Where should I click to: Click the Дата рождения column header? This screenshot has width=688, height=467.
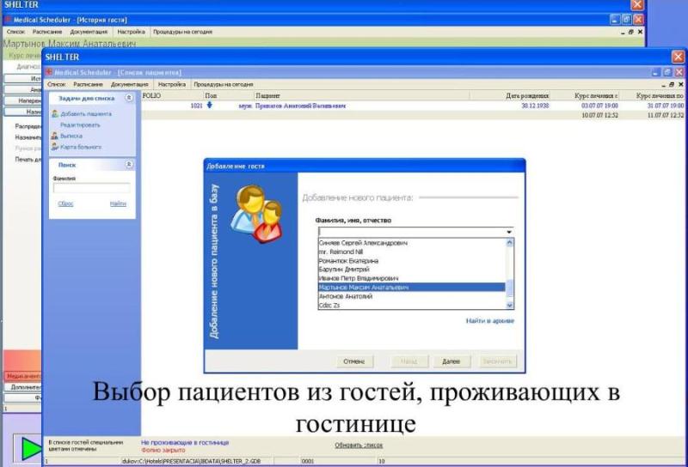527,95
